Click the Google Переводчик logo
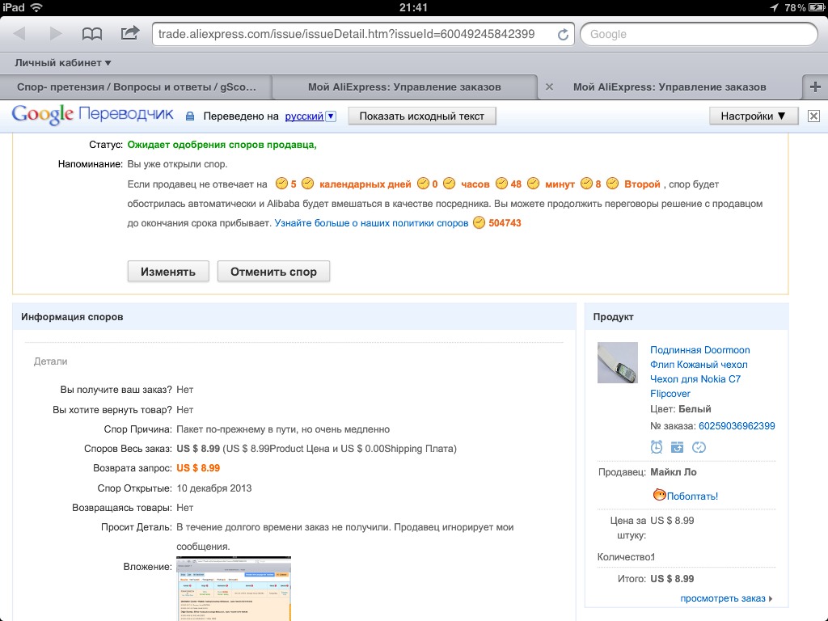828x621 pixels. coord(92,115)
